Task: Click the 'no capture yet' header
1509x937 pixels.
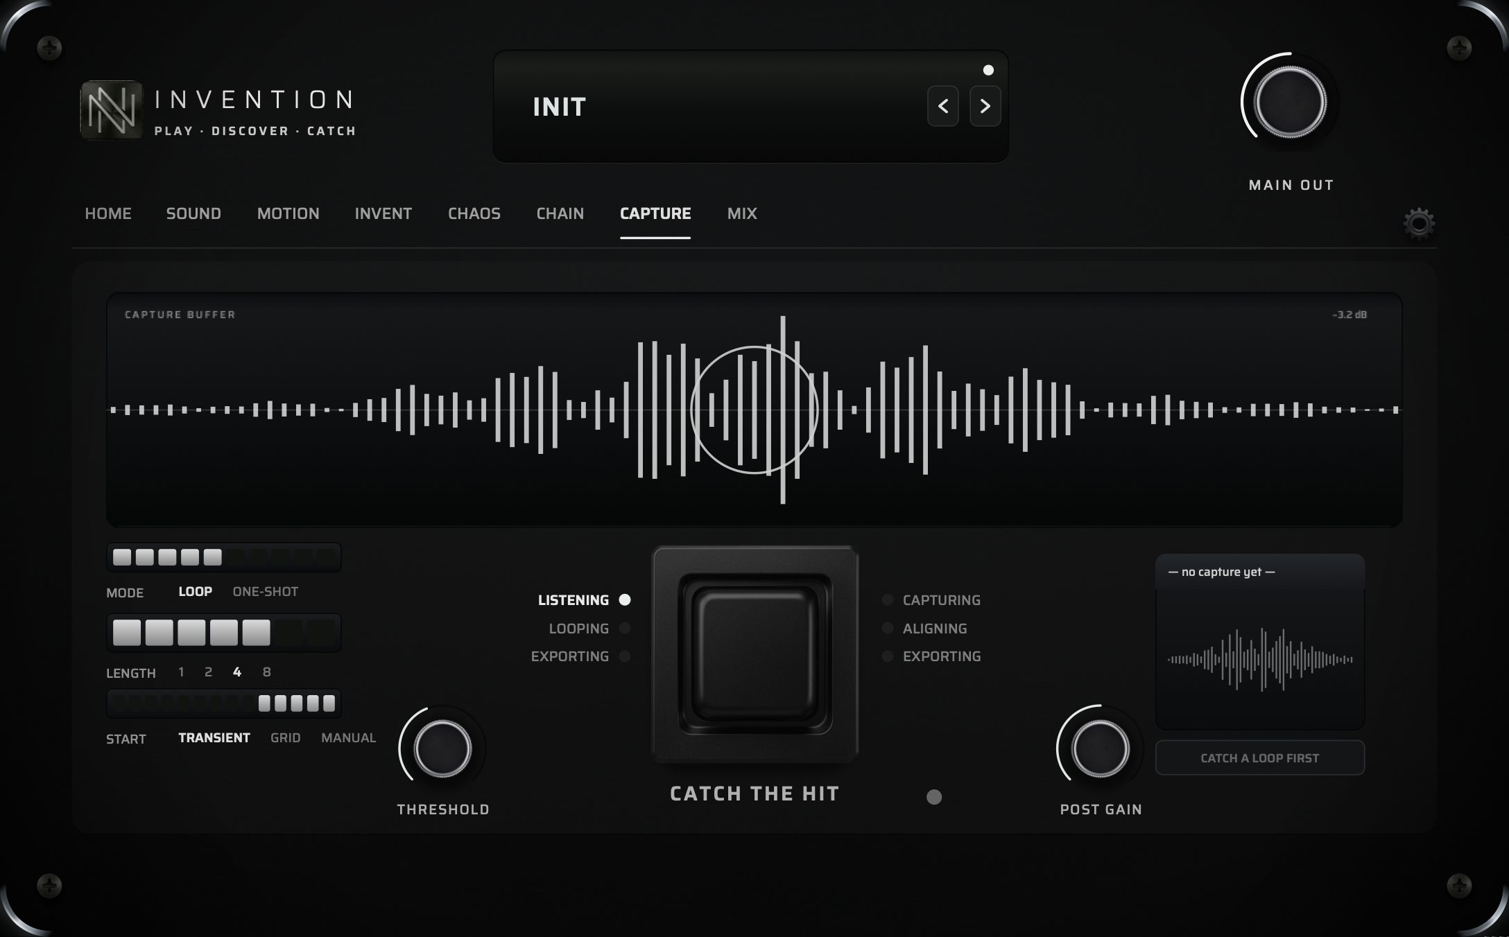Action: point(1260,572)
